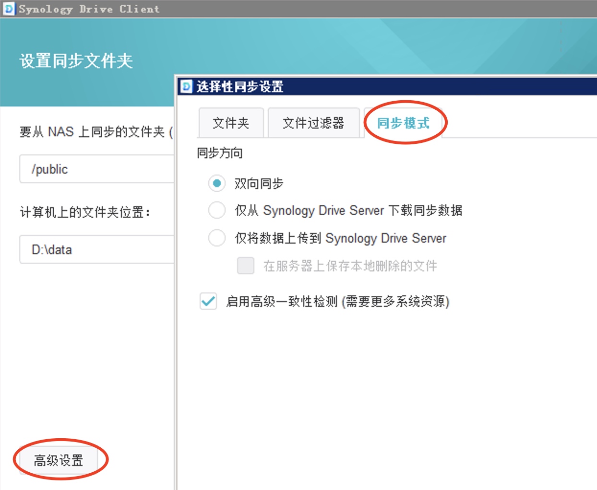The width and height of the screenshot is (597, 490).
Task: Click the Synology Drive Client title bar icon
Action: pos(9,9)
